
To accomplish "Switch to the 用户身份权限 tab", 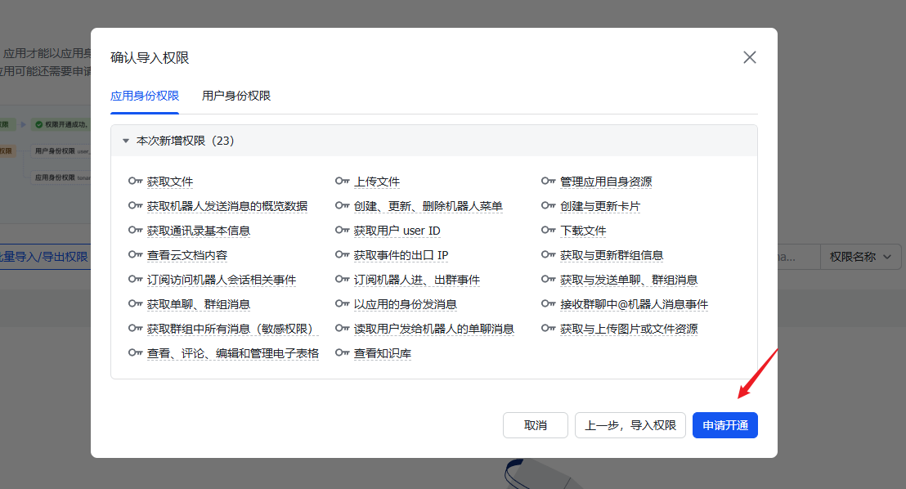I will (x=236, y=96).
